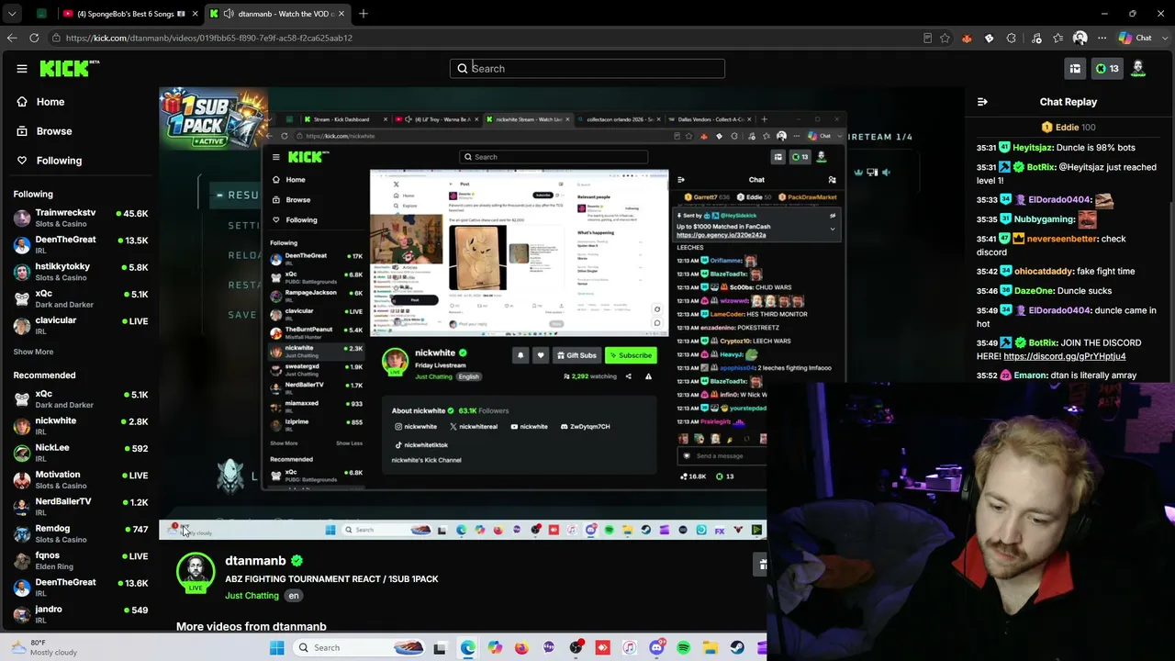Open Task View on the taskbar
Viewport: 1175px width, 661px height.
pos(440,648)
